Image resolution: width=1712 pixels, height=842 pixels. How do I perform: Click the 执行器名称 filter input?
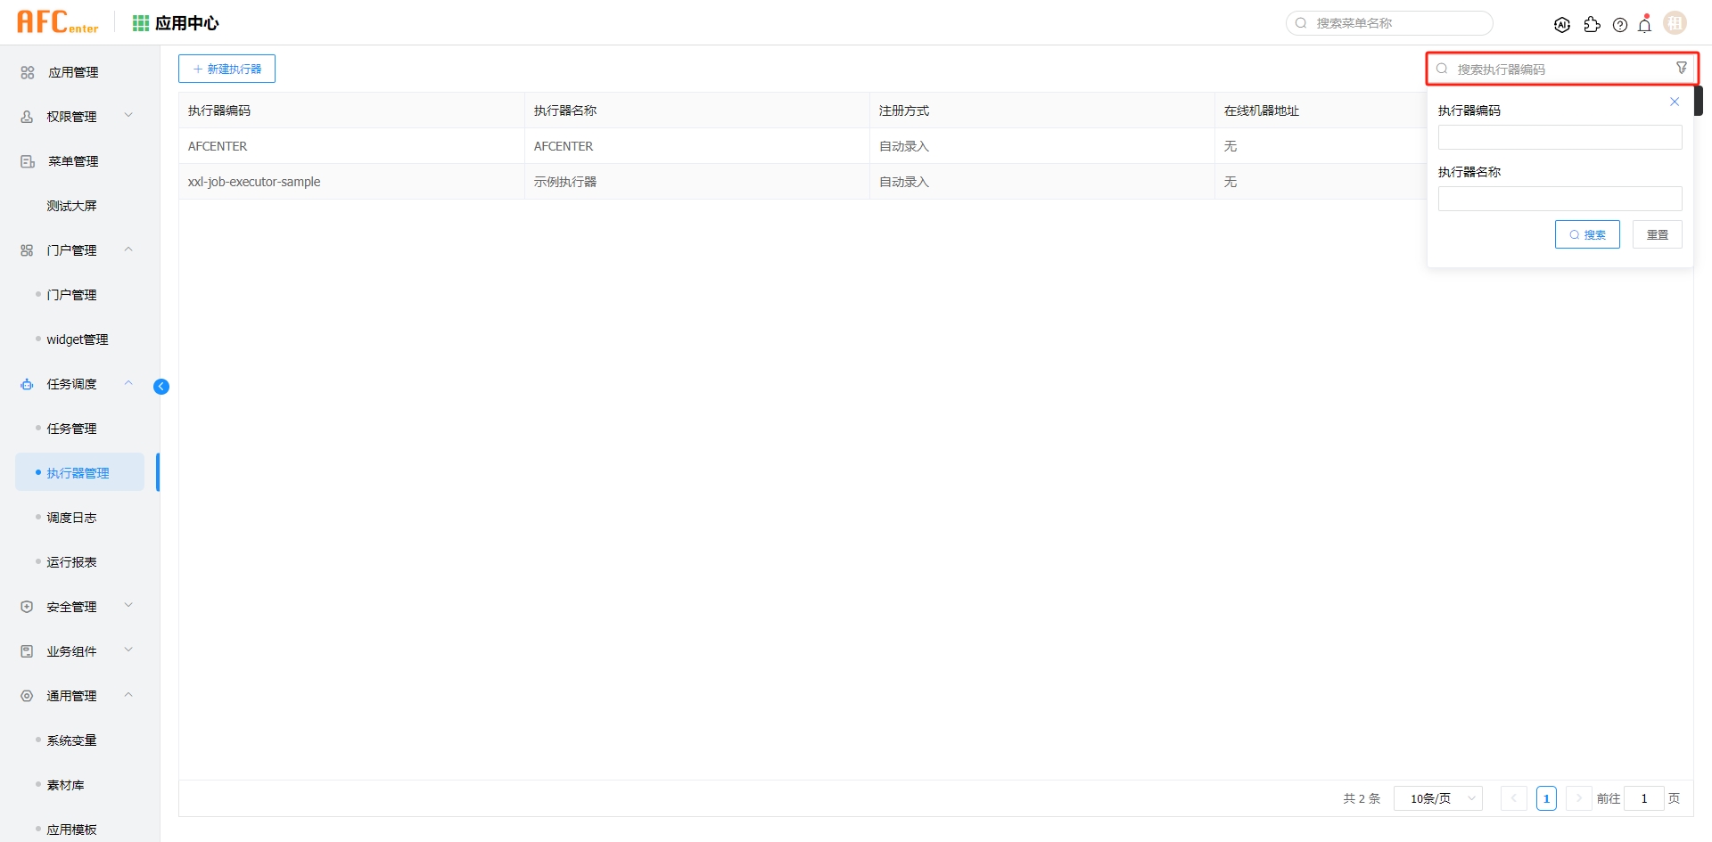[1560, 199]
